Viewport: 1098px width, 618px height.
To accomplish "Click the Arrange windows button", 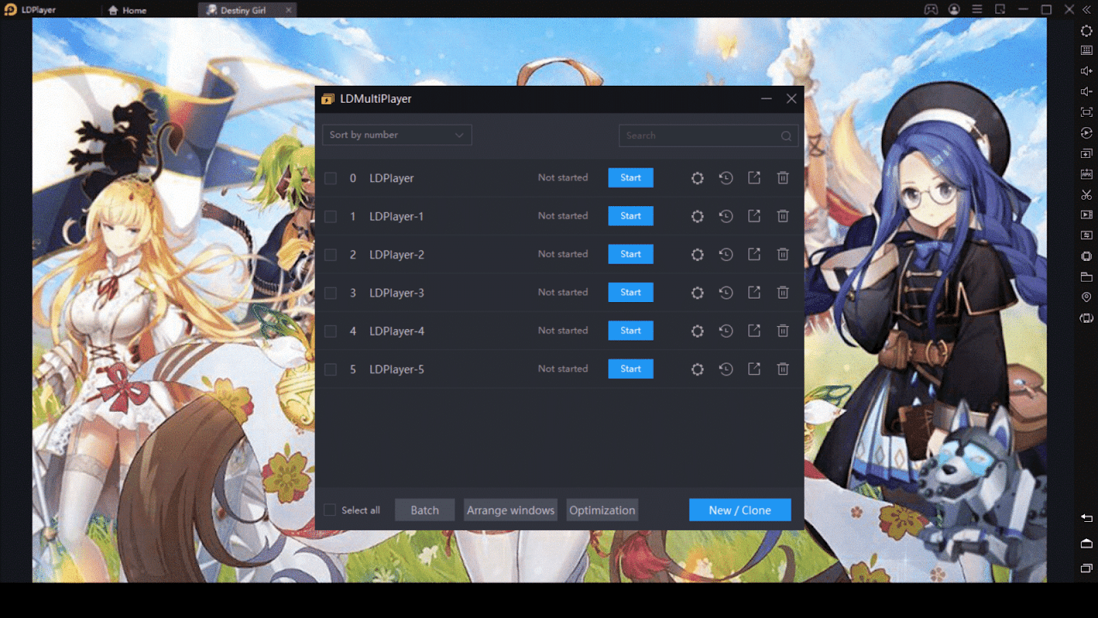I will 511,510.
